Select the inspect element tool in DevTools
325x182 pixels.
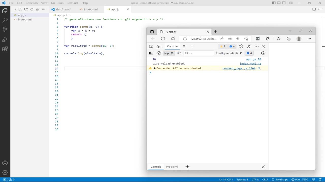click(x=151, y=46)
